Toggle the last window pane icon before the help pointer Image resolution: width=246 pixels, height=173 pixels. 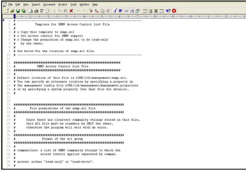161,11
